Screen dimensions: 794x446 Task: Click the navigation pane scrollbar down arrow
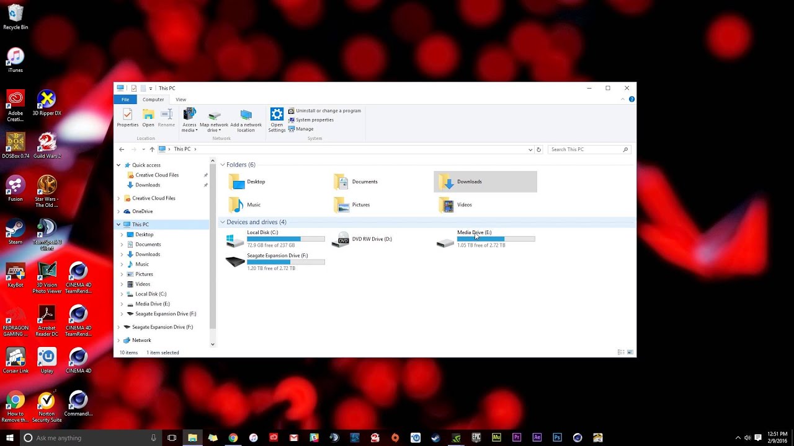[x=213, y=344]
